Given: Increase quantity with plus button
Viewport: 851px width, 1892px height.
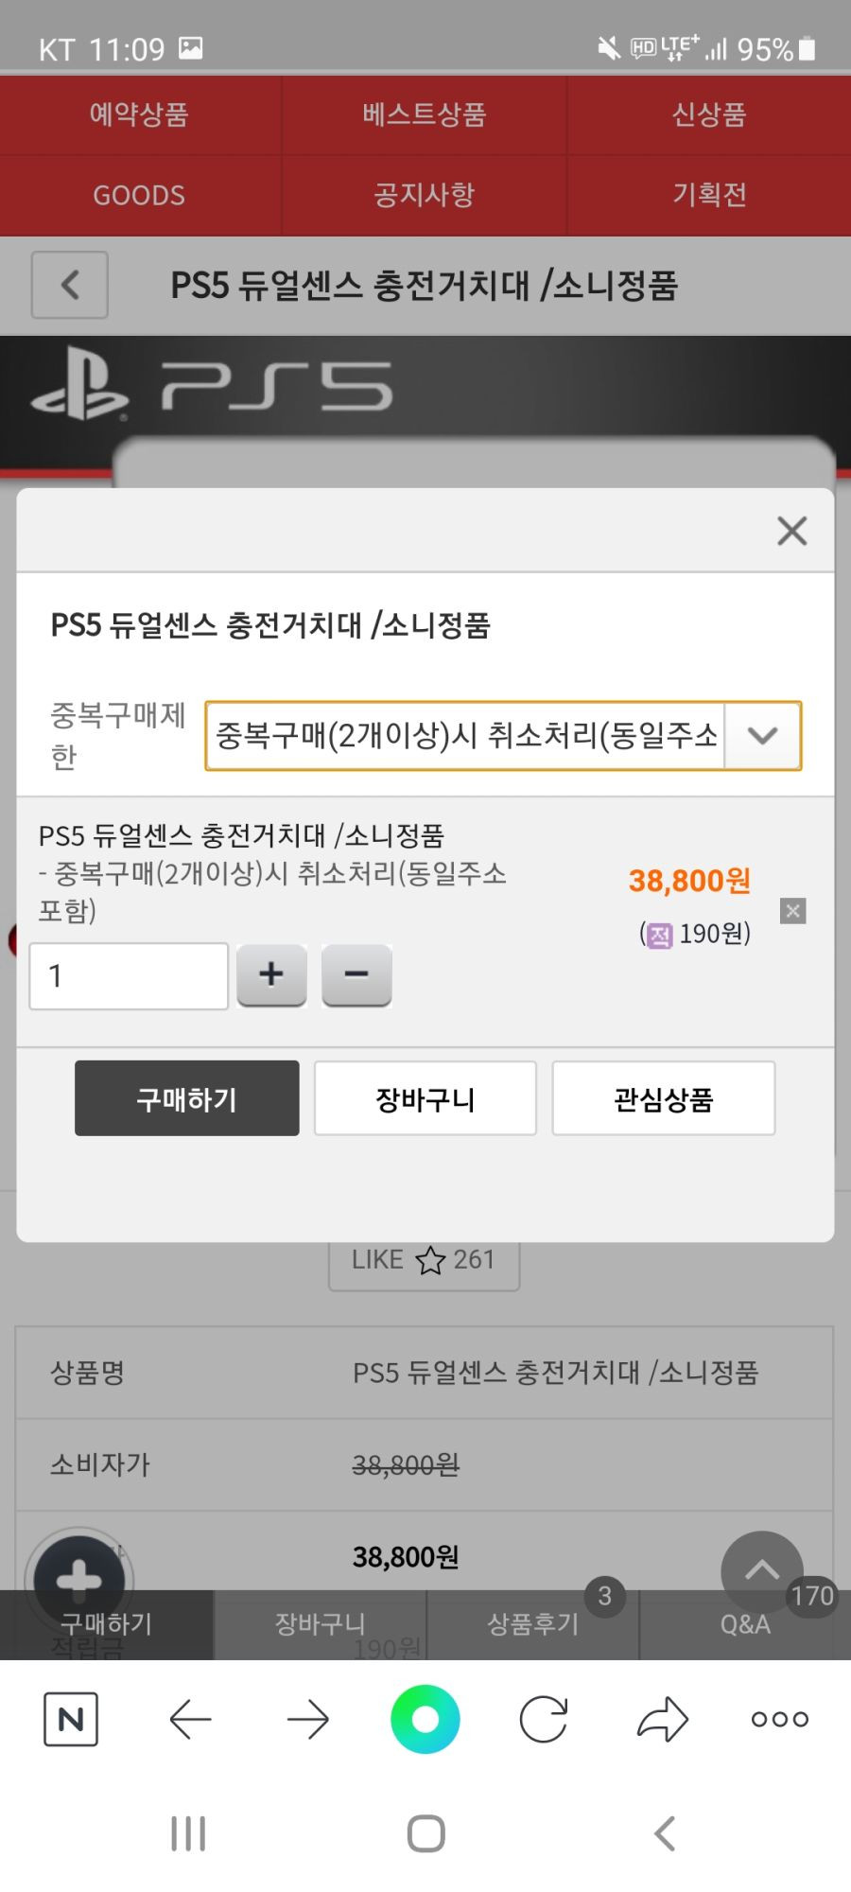Looking at the screenshot, I should 271,974.
